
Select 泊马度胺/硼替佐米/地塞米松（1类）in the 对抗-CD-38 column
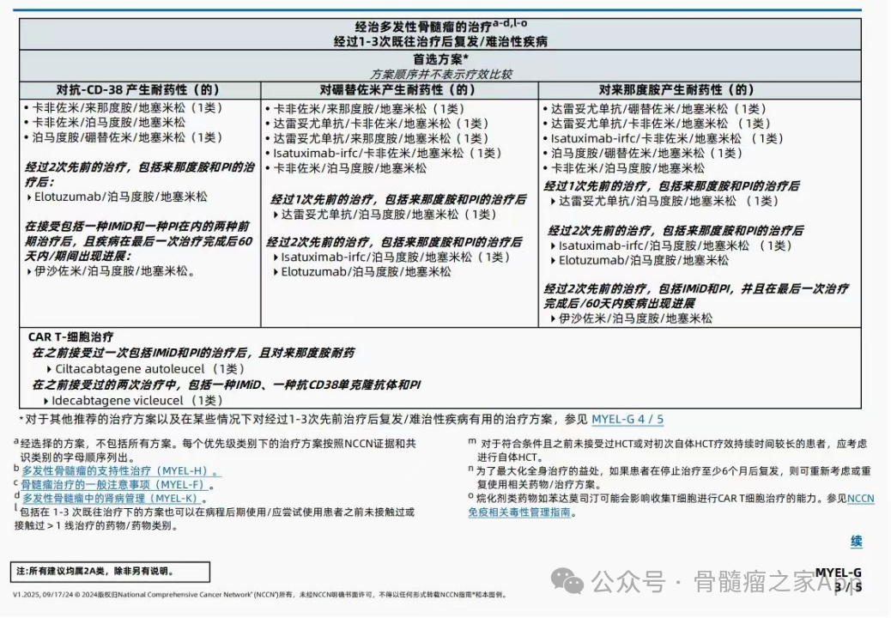pyautogui.click(x=127, y=136)
